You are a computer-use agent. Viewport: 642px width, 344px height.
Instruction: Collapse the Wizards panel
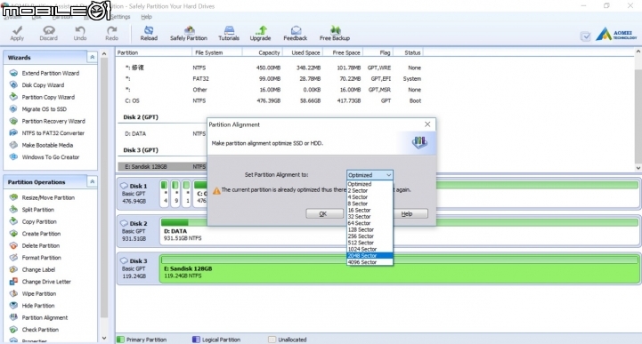coord(92,57)
